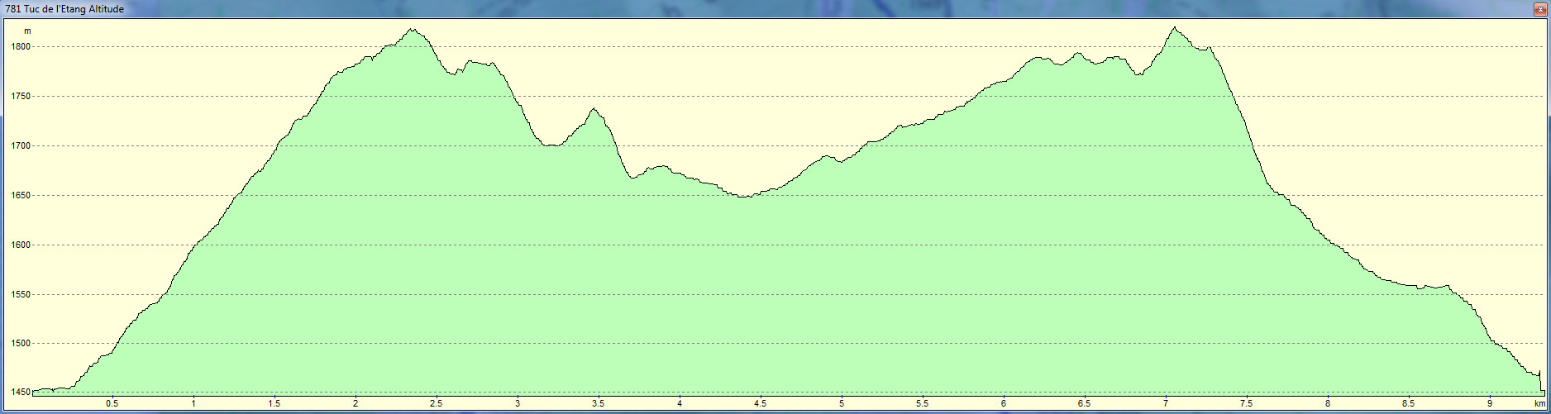This screenshot has width=1551, height=414.
Task: Click the "m" unit label above altitude axis
Action: click(x=27, y=31)
